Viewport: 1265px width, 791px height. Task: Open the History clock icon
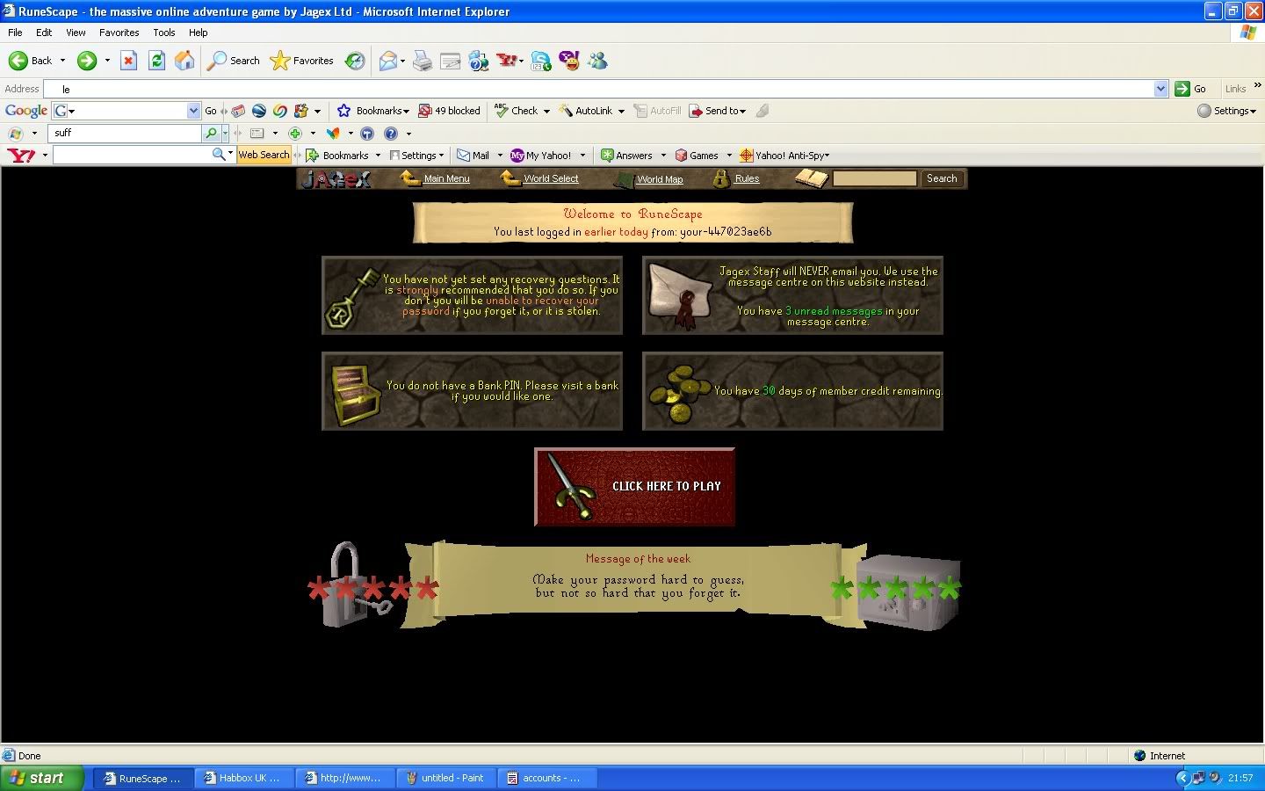[x=355, y=61]
